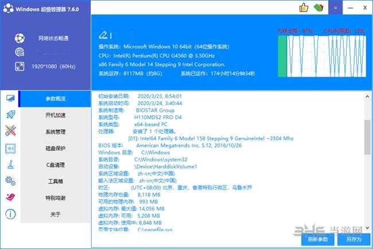This screenshot has height=249, width=373.
Task: Click the 操作系统 Microsoft Windows 10 line
Action: pos(164,46)
